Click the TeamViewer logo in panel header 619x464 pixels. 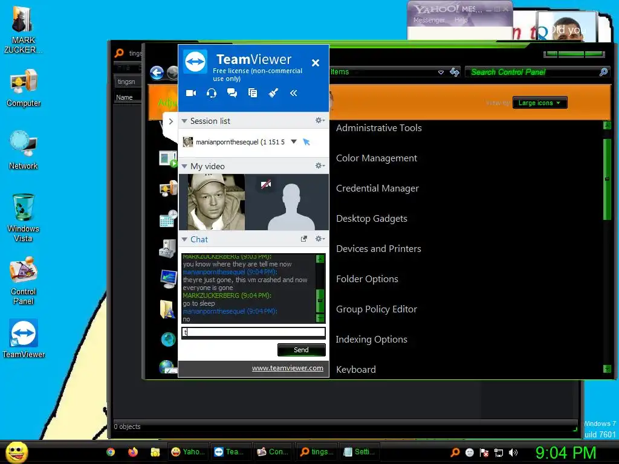coord(195,62)
